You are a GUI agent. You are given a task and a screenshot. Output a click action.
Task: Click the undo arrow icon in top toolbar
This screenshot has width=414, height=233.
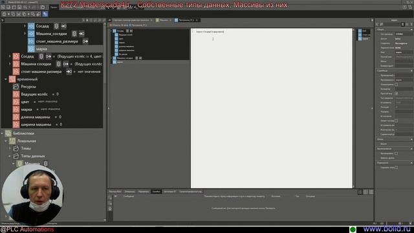[x=25, y=7]
